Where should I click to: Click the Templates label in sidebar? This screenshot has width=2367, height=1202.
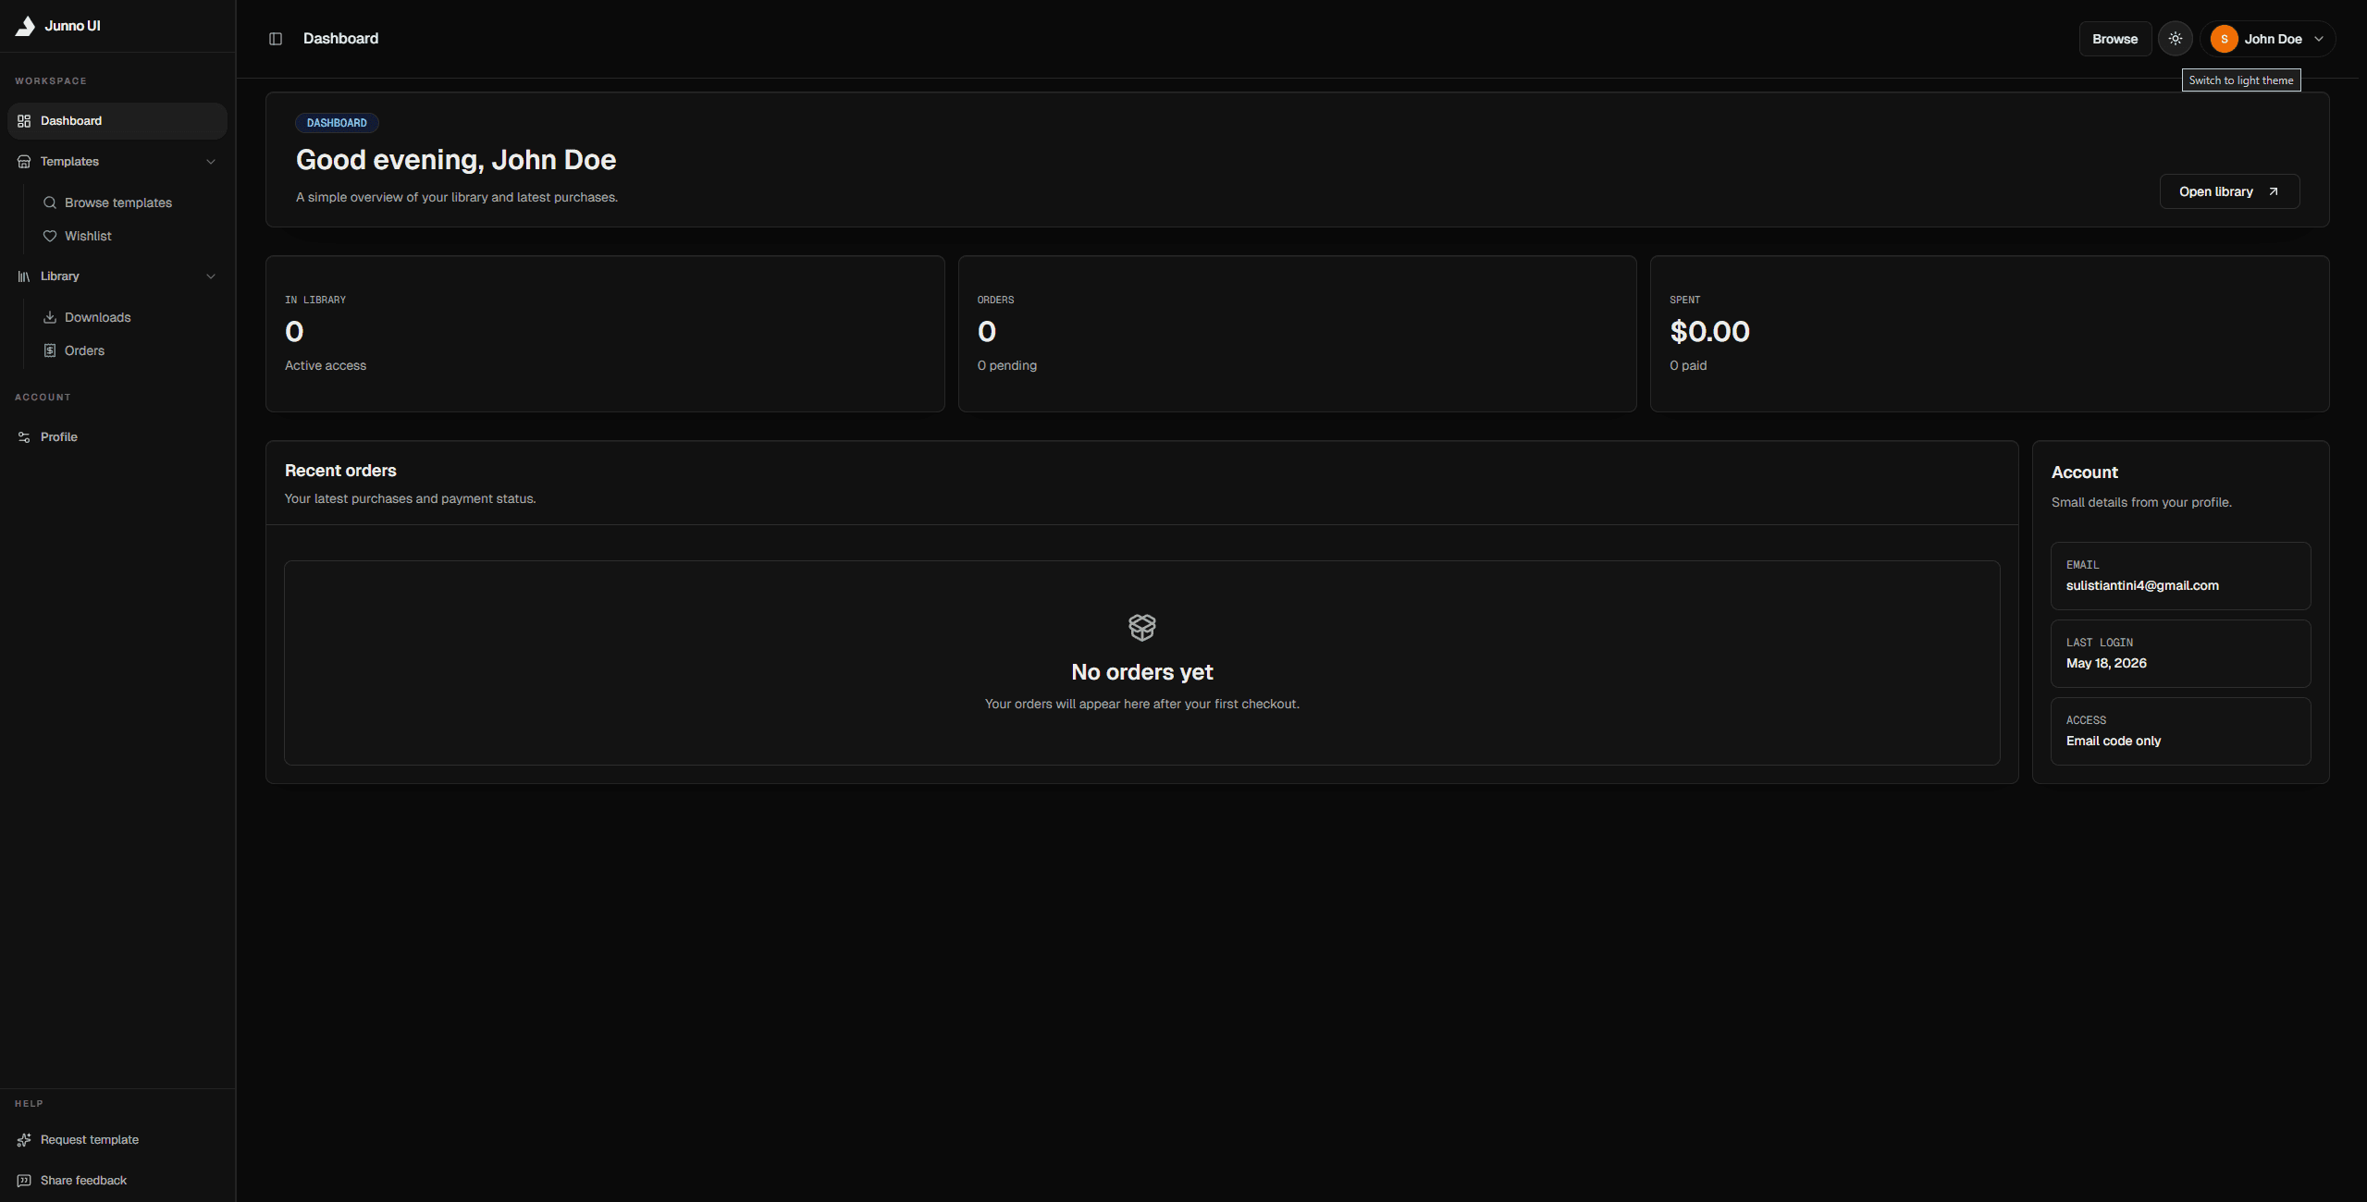(69, 162)
